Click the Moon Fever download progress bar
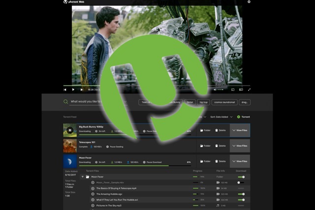This screenshot has width=315, height=210. coord(135,166)
